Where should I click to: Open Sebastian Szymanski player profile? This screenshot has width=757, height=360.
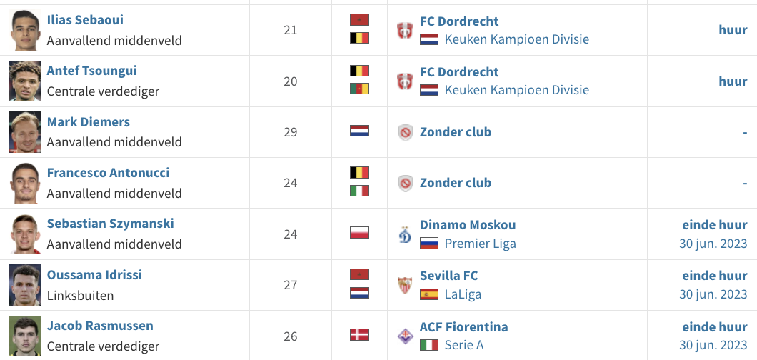[110, 224]
